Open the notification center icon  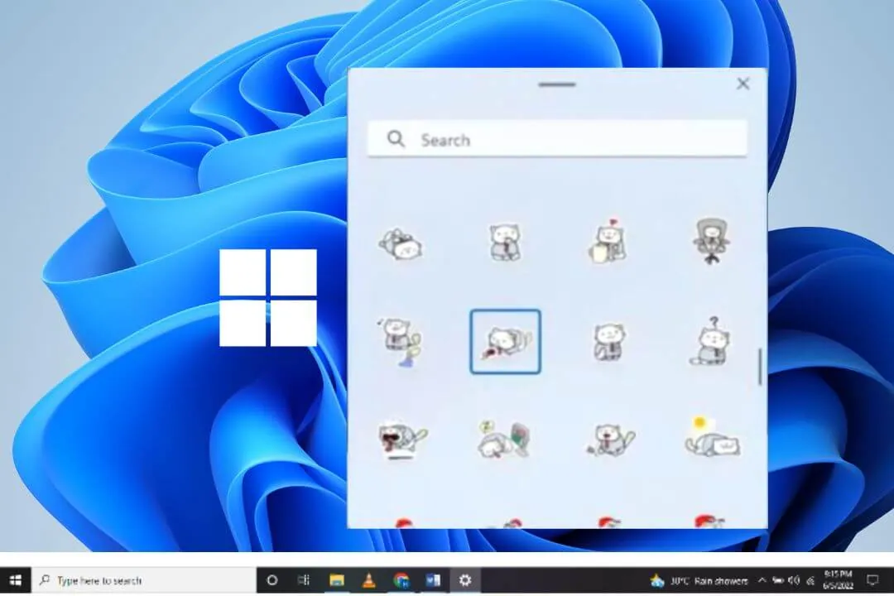pyautogui.click(x=872, y=580)
